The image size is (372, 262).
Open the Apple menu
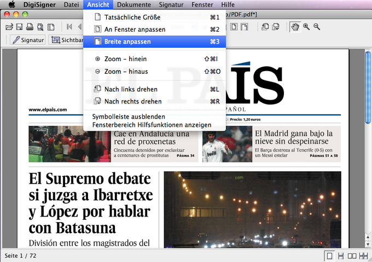click(x=11, y=4)
